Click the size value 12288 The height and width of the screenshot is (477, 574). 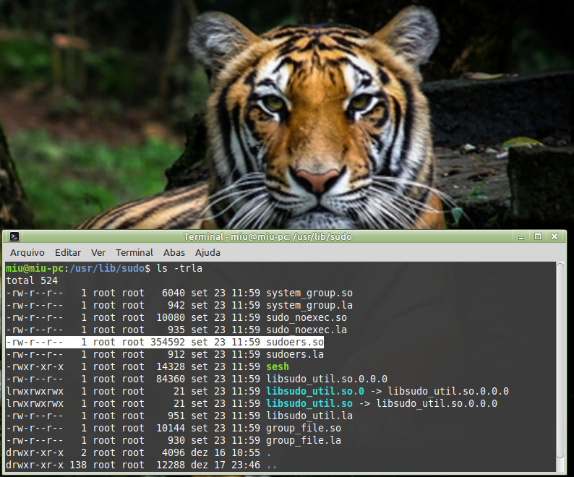point(171,465)
